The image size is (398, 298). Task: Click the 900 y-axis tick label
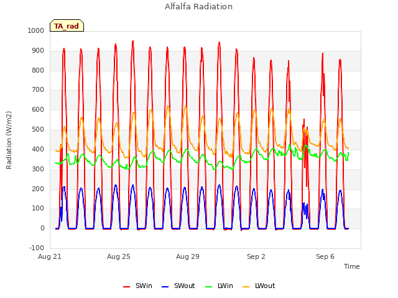pyautogui.click(x=38, y=51)
